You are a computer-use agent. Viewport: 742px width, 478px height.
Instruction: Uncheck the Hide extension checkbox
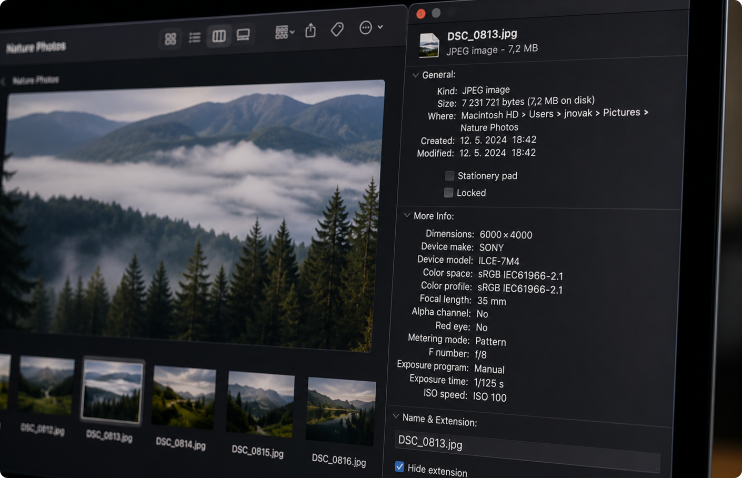pyautogui.click(x=399, y=466)
